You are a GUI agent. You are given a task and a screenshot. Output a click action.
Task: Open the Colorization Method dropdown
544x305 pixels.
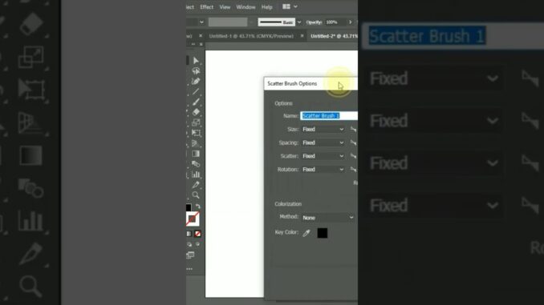pos(328,218)
